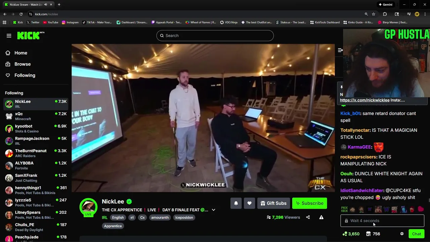Open the x.com/nickwicklee pinned link
Image resolution: width=430 pixels, height=242 pixels.
click(x=365, y=100)
